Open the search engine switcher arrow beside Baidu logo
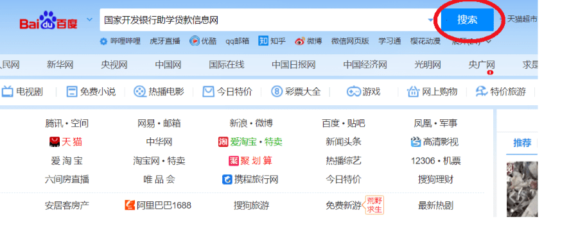The width and height of the screenshot is (578, 245). pyautogui.click(x=89, y=19)
